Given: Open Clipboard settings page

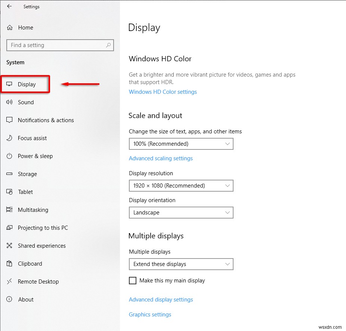Looking at the screenshot, I should coord(30,264).
